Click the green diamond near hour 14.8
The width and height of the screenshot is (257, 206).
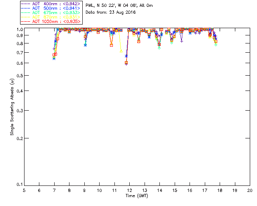coord(171,43)
